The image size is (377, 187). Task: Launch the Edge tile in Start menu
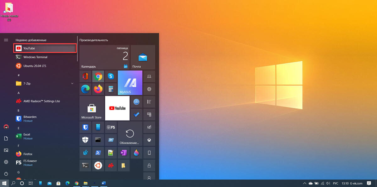tap(85, 89)
